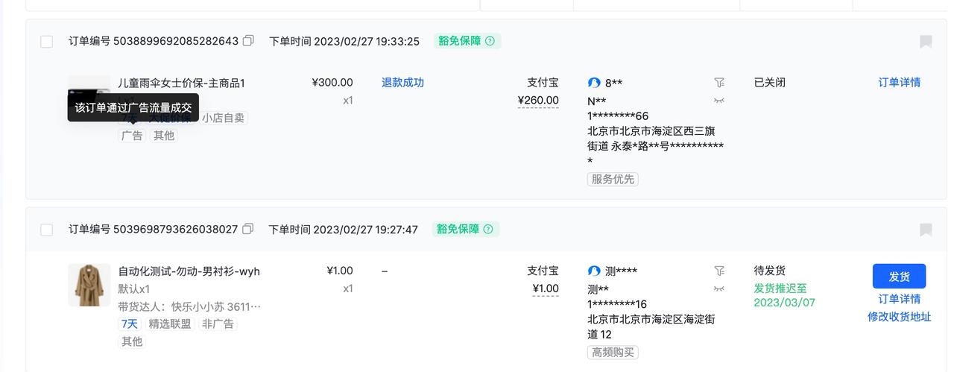The image size is (954, 372).
Task: Open 订单详情 for the closed order
Action: point(899,83)
